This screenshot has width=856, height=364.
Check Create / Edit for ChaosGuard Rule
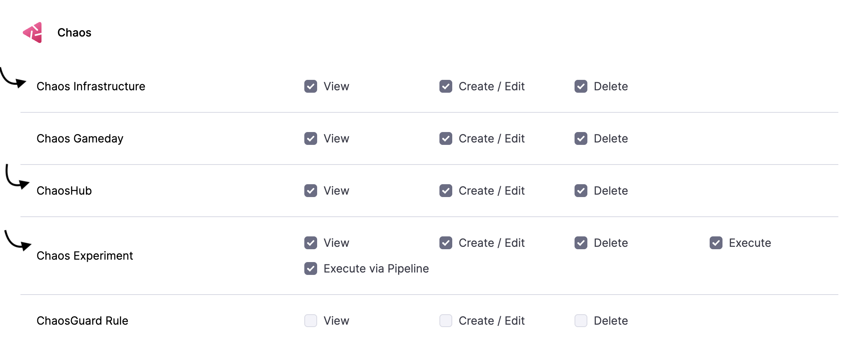(446, 321)
